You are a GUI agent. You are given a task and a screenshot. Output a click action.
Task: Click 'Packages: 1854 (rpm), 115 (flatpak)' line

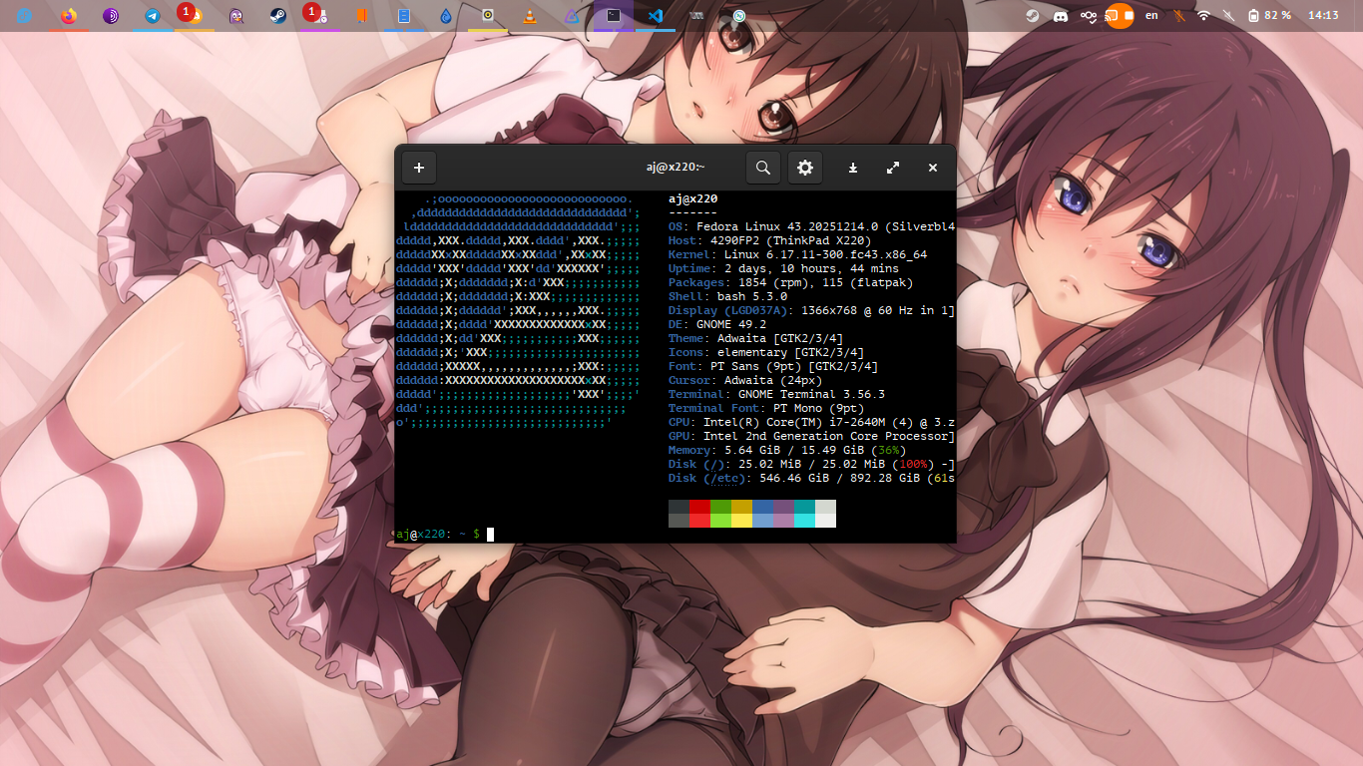click(x=790, y=282)
